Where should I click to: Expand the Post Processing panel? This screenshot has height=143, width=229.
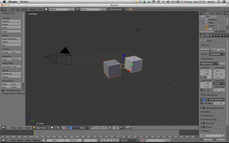pos(210,119)
